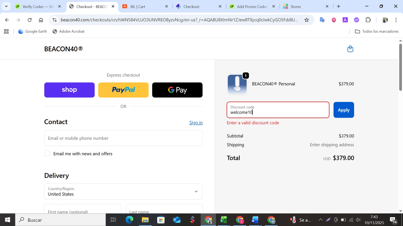Open Windows Start menu
Viewport: 403px width, 226px height.
(x=8, y=220)
